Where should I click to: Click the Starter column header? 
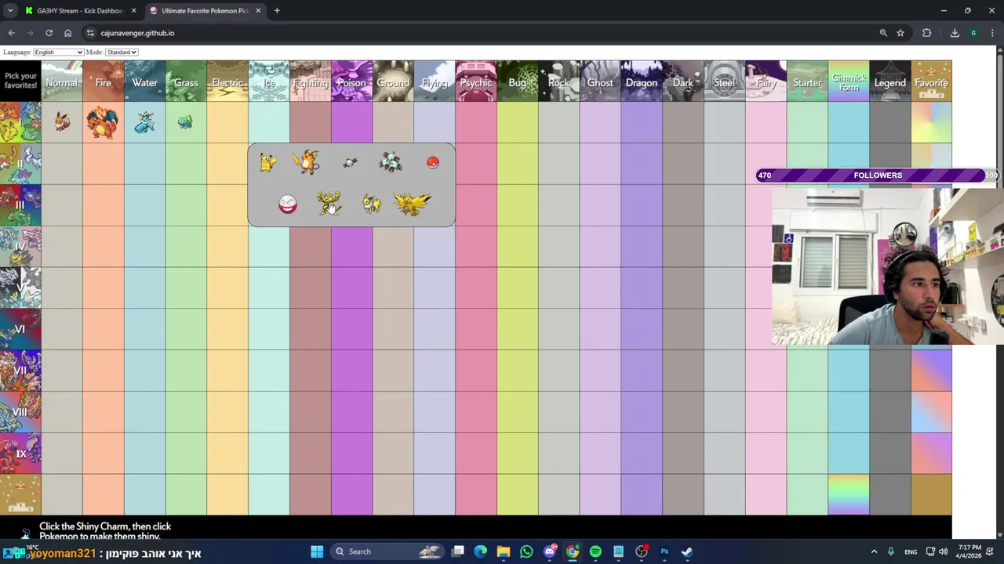pos(807,81)
